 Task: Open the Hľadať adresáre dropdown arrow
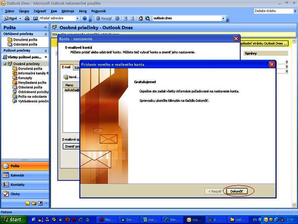(x=77, y=18)
